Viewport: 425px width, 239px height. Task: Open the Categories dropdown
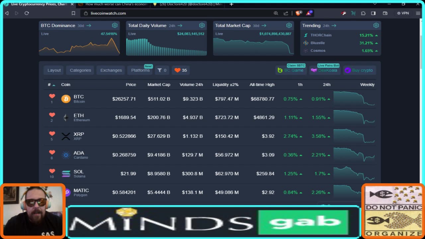pos(80,70)
